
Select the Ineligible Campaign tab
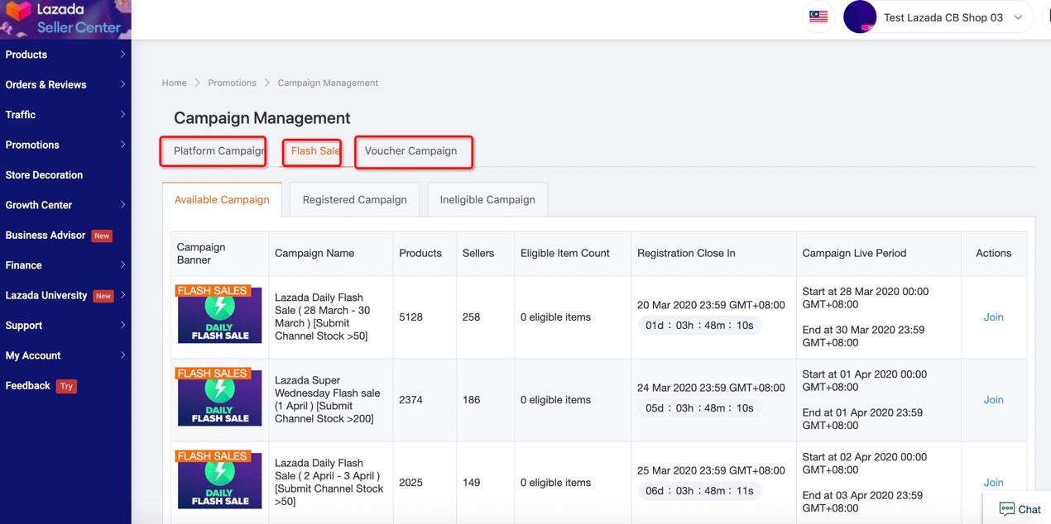487,199
